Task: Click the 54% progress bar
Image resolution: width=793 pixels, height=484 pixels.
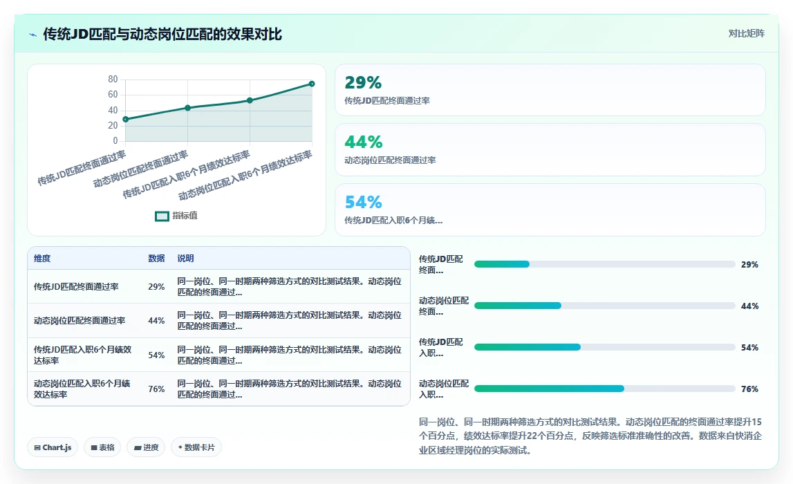Action: [x=604, y=347]
